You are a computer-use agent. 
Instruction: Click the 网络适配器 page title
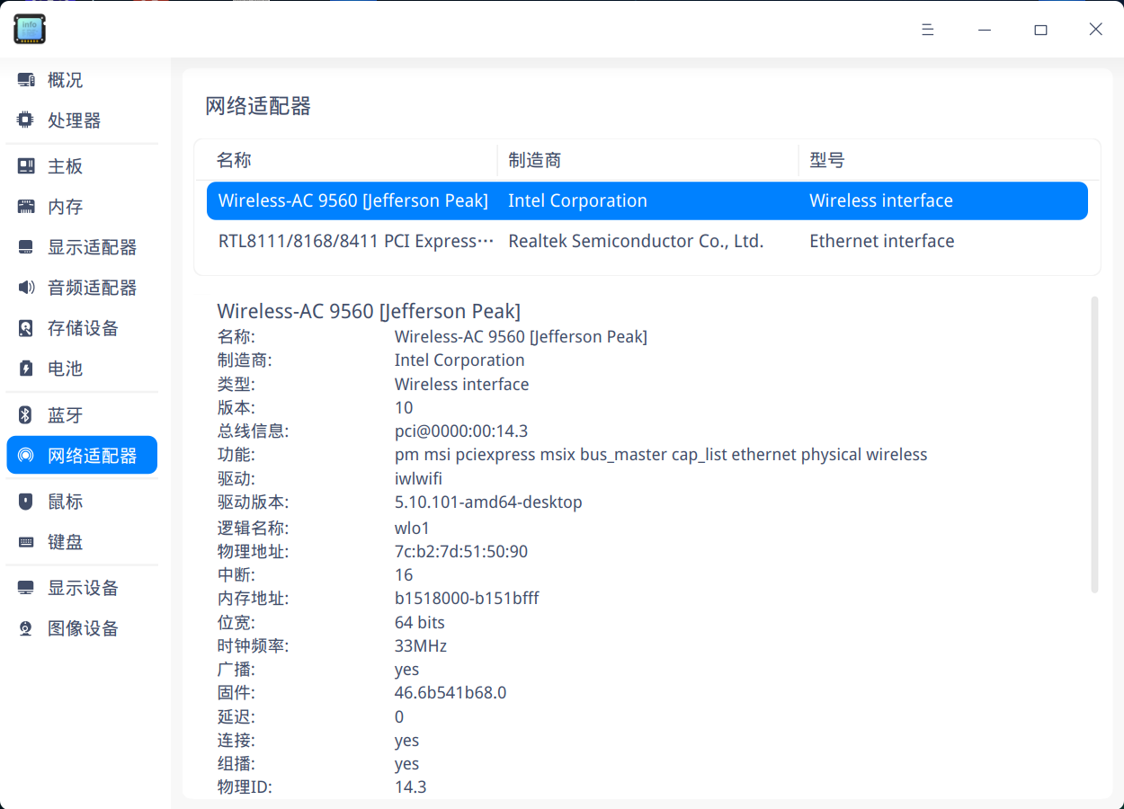point(258,106)
